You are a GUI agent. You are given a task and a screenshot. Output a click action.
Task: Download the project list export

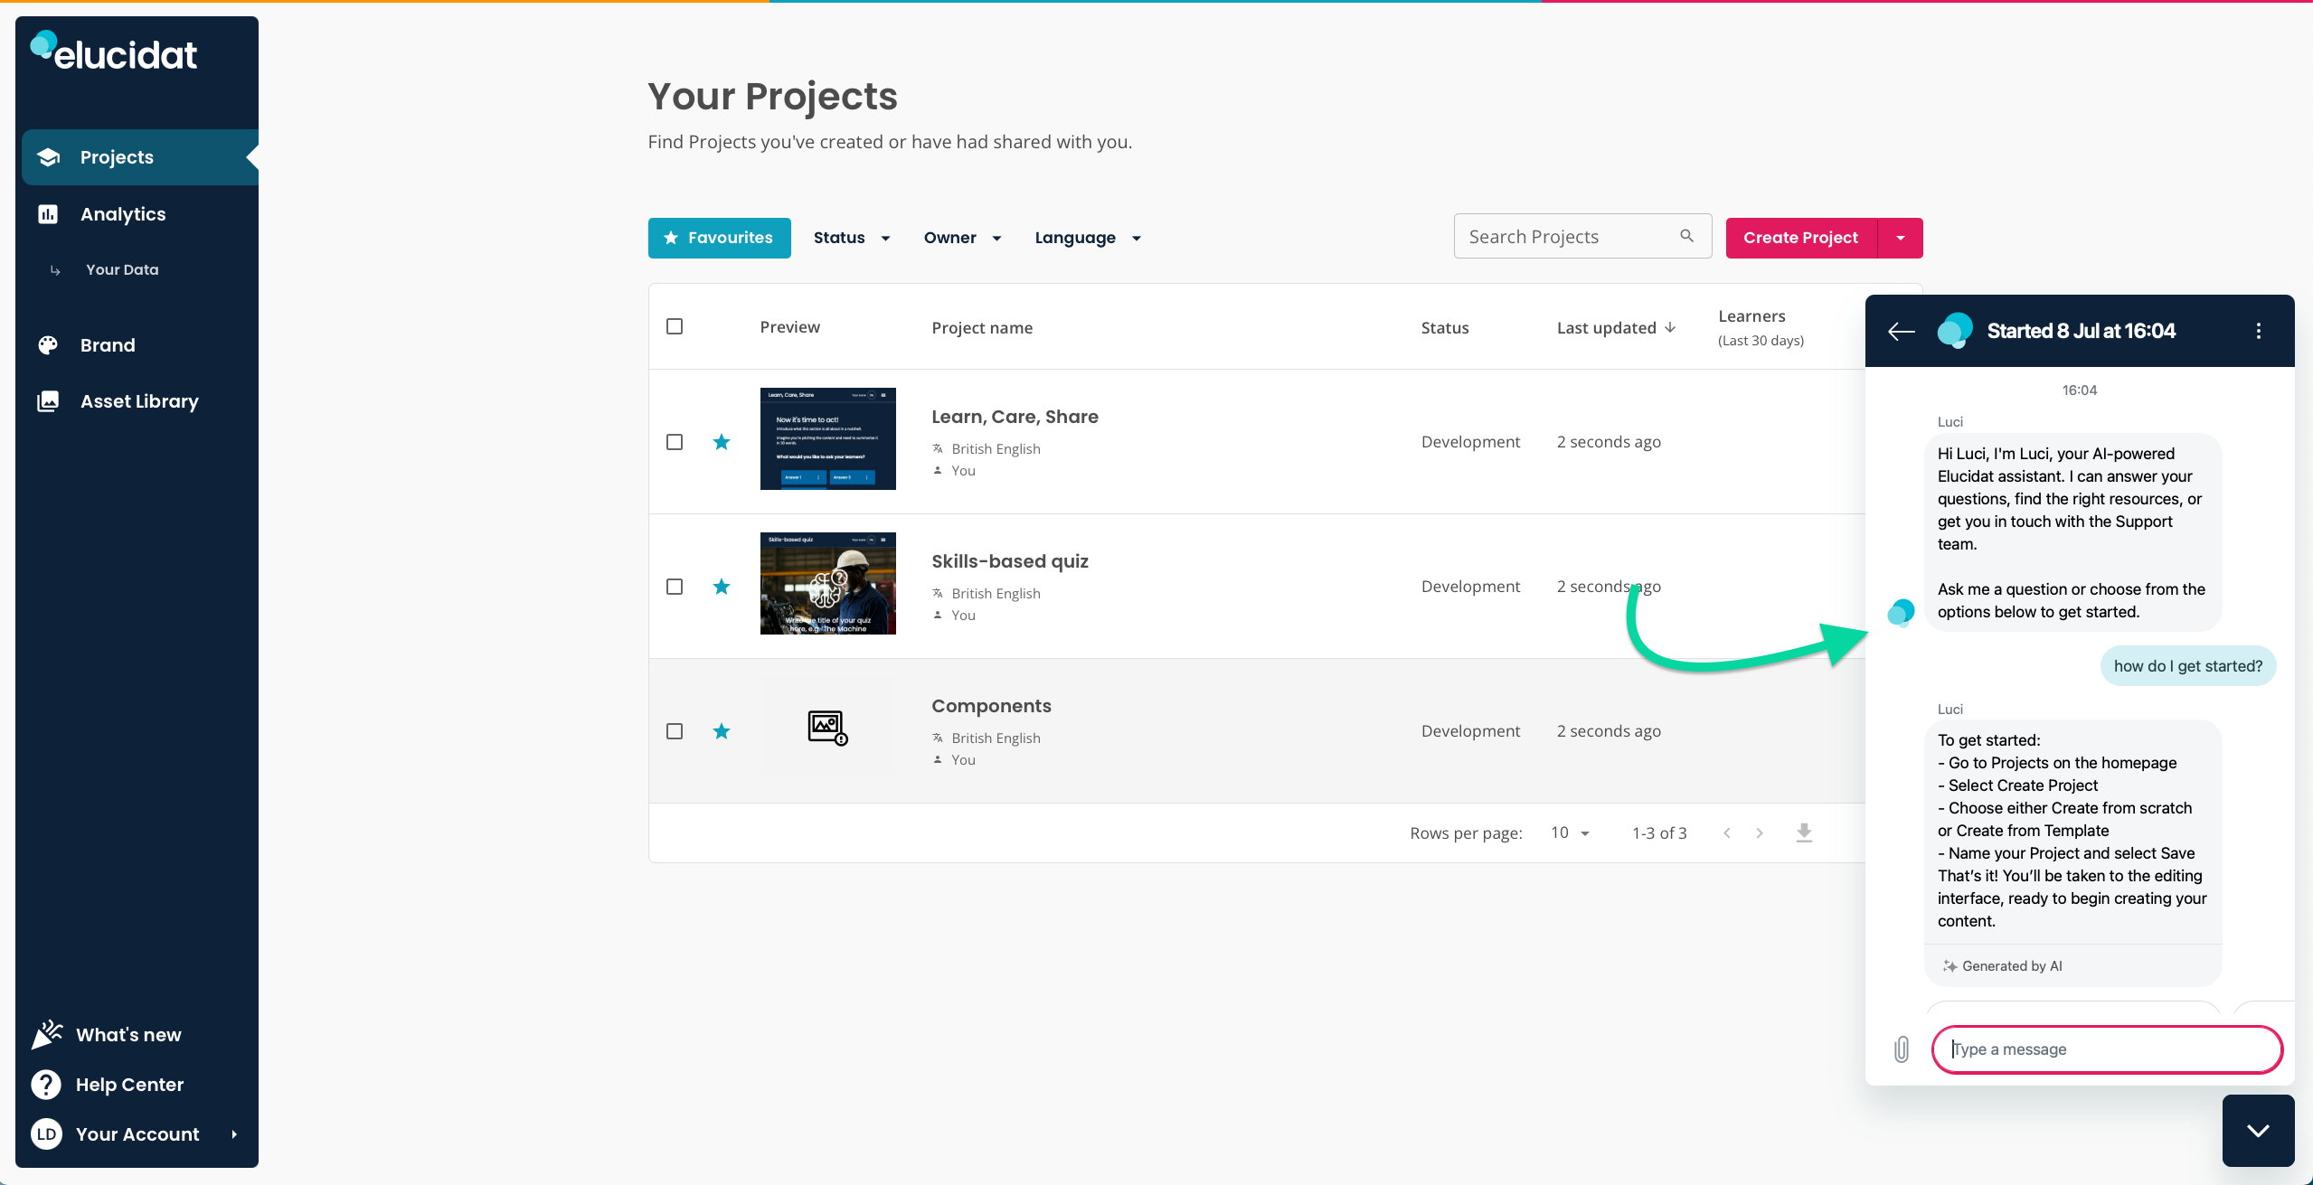click(1804, 832)
